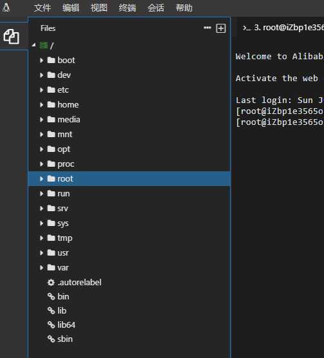Click the media folder icon
Screen dimensions: 324x358
(x=51, y=119)
